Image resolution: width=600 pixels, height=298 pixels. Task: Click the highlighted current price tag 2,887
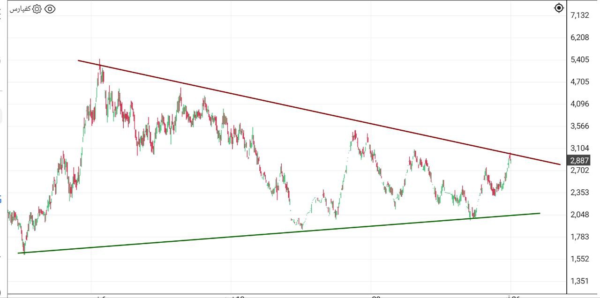pyautogui.click(x=579, y=161)
